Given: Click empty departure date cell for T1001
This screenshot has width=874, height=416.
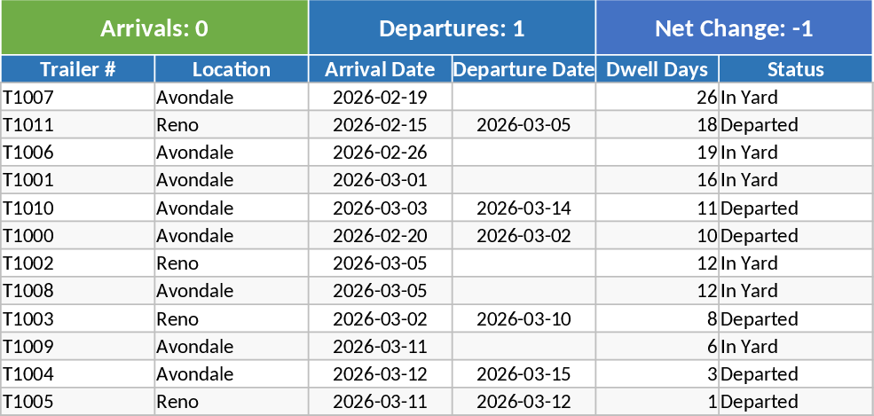Looking at the screenshot, I should [x=524, y=180].
